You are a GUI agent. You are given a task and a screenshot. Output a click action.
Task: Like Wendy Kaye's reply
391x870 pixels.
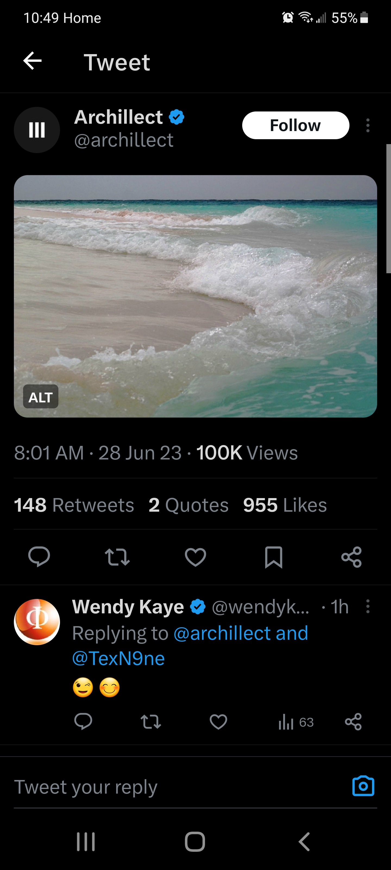tap(218, 722)
